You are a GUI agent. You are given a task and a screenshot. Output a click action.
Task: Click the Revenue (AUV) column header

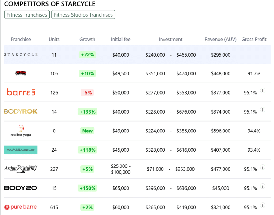(220, 39)
